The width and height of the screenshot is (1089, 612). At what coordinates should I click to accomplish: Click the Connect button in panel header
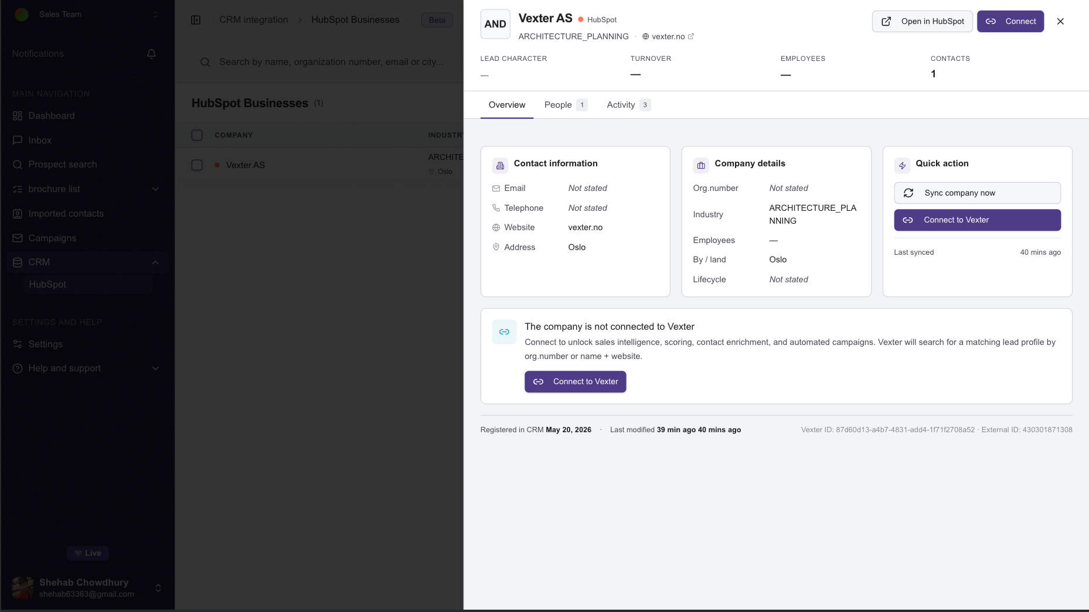1010,22
